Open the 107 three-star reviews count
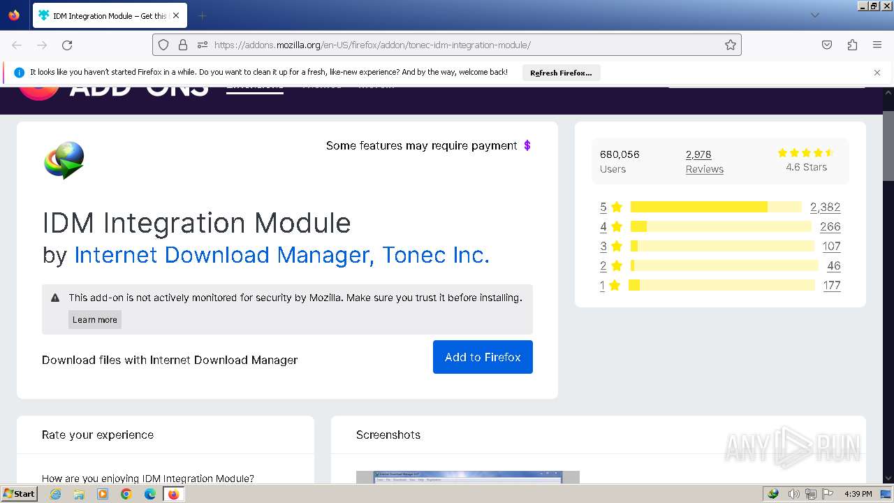This screenshot has height=503, width=894. pos(831,246)
